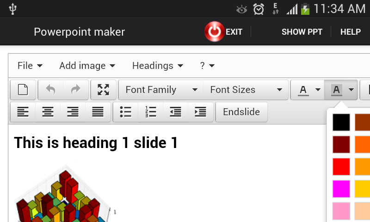Redo the last undone edit
The image size is (370, 222).
coord(76,90)
